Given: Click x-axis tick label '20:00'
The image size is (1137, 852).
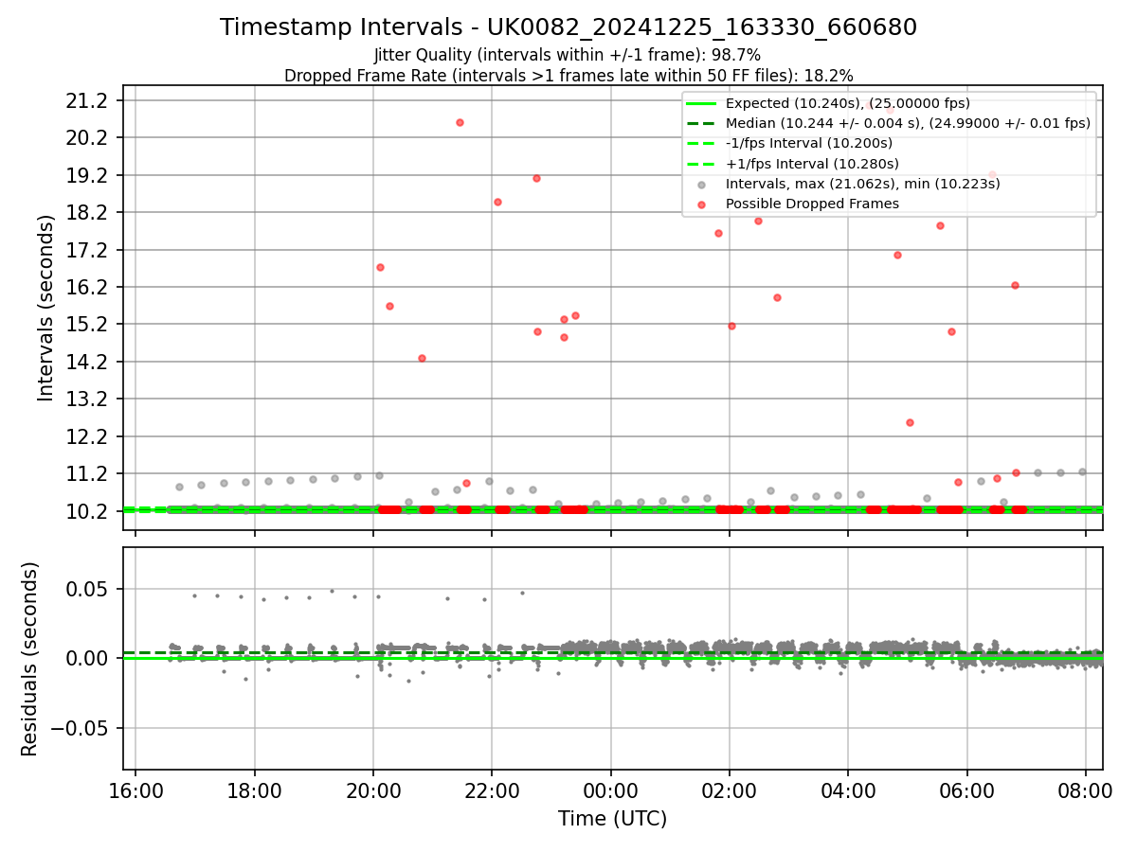Looking at the screenshot, I should pos(373,790).
